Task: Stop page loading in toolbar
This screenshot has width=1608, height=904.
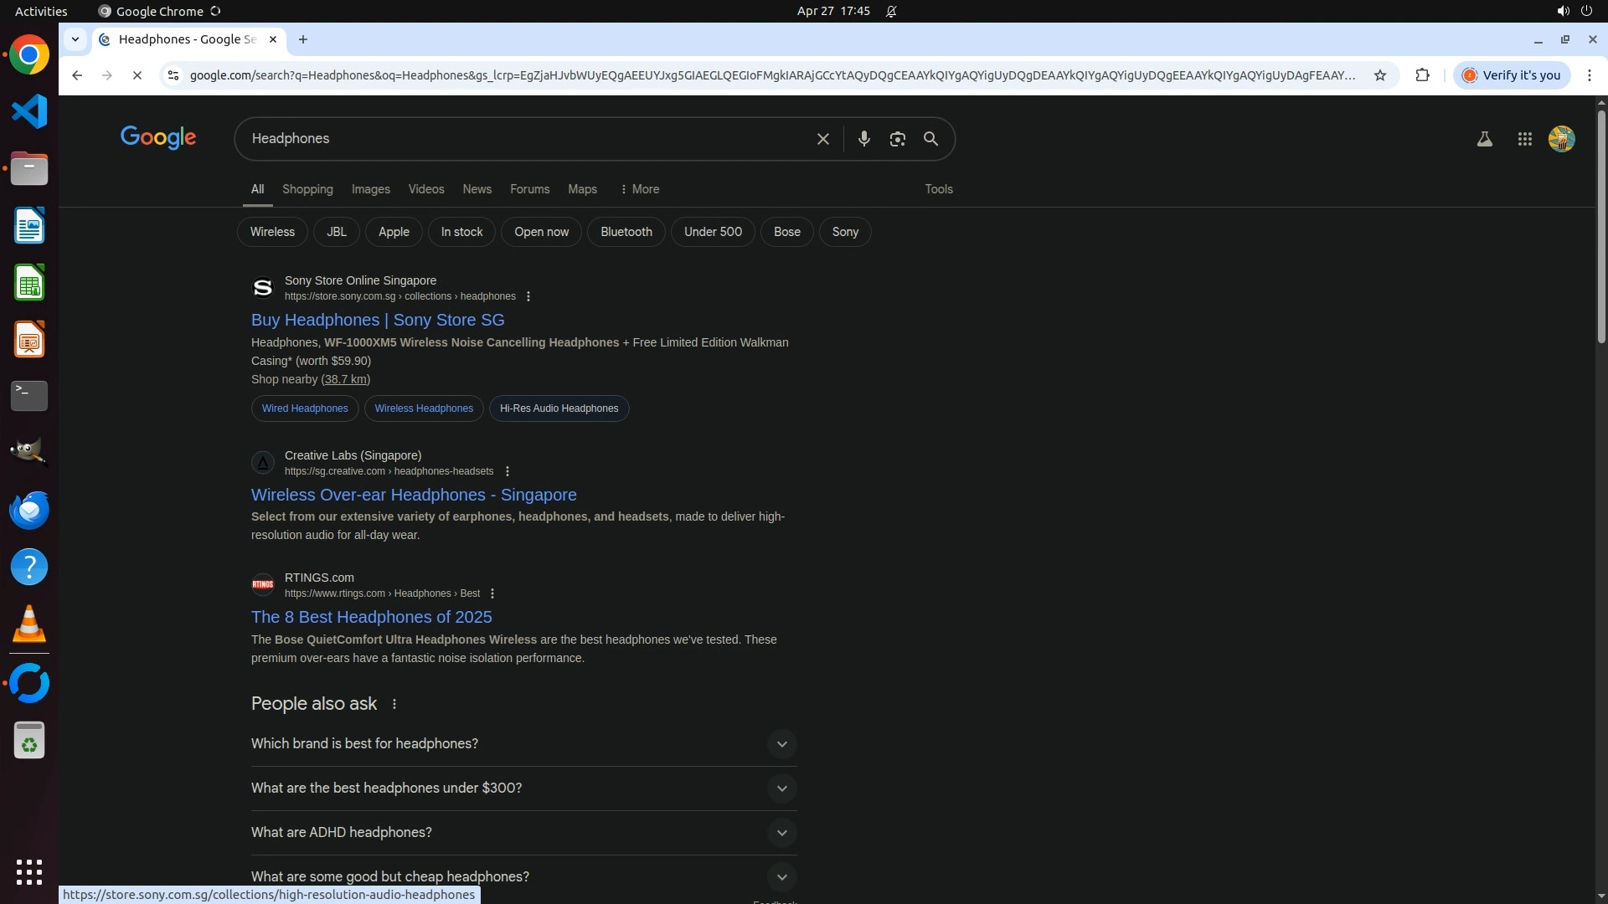Action: pos(137,75)
